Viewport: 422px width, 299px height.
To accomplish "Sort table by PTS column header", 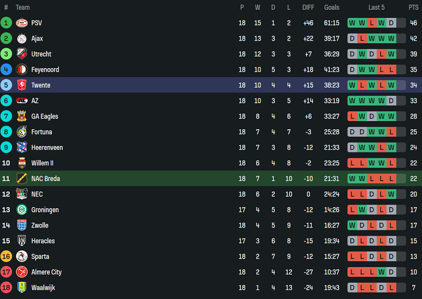I will pyautogui.click(x=413, y=8).
